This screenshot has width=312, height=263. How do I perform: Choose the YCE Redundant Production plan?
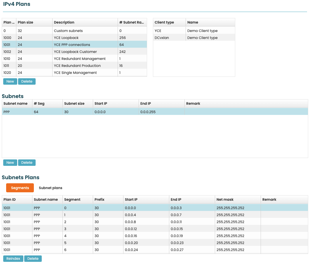click(74, 66)
